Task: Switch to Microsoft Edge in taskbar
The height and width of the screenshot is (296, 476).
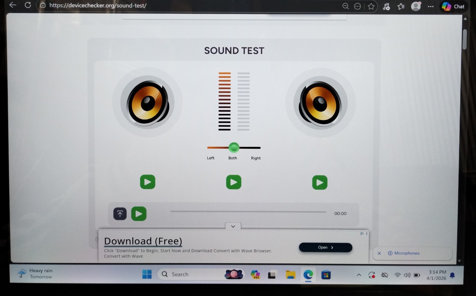Action: click(308, 275)
